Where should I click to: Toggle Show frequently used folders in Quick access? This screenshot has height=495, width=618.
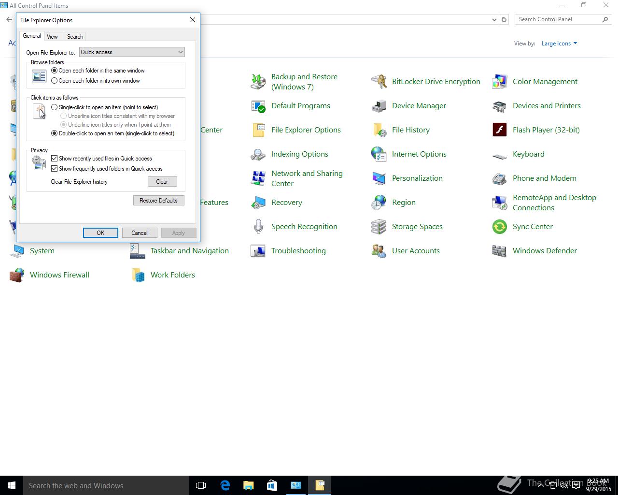click(55, 169)
